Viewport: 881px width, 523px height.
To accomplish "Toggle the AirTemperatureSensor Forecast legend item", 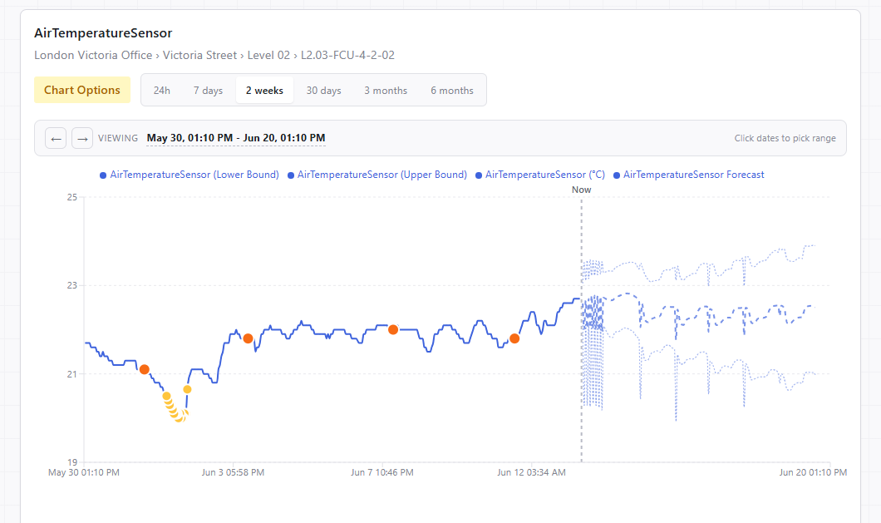I will (x=689, y=175).
